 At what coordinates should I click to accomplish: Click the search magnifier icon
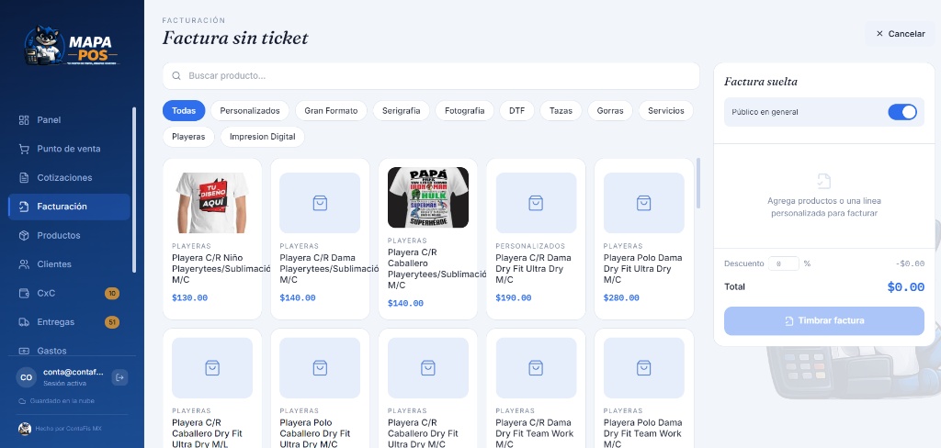(x=176, y=75)
